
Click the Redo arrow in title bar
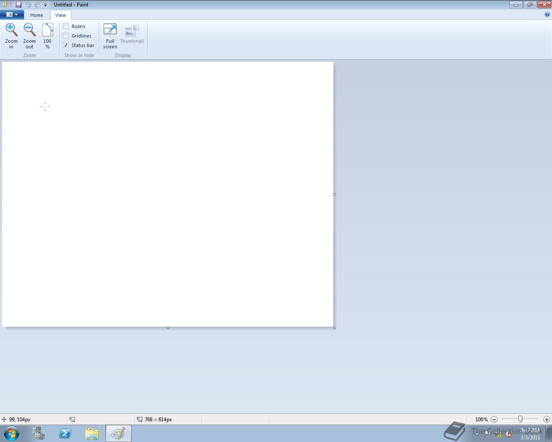click(37, 5)
